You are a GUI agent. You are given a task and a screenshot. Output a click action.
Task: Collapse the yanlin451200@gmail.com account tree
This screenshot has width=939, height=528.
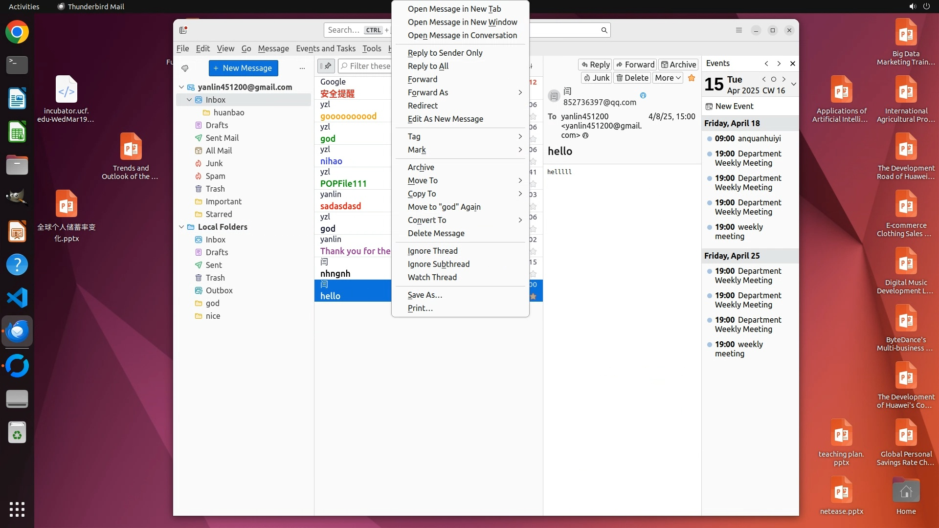[181, 87]
